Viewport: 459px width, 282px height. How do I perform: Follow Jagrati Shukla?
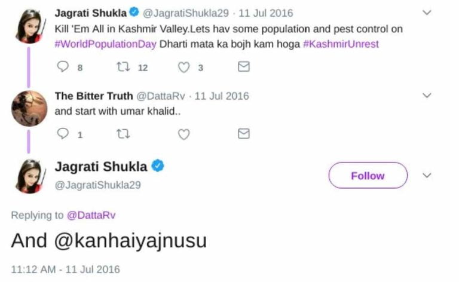[368, 176]
